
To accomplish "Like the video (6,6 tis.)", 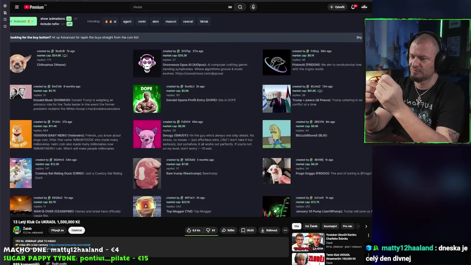I will 194,230.
